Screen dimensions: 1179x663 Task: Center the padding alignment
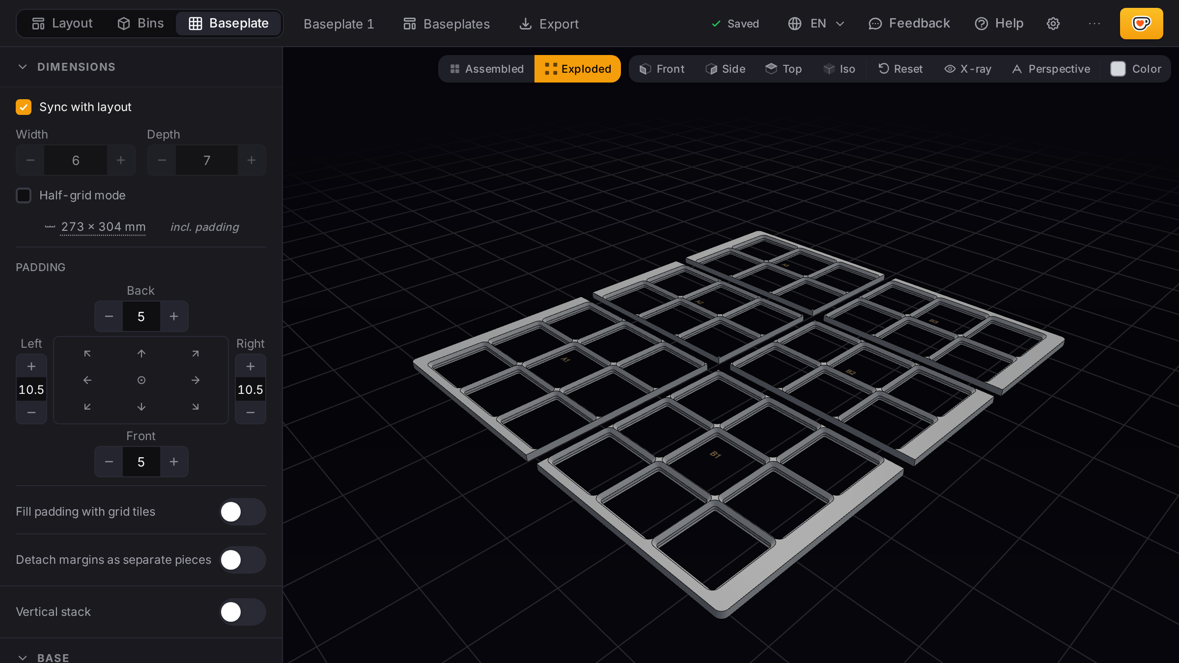(x=141, y=380)
